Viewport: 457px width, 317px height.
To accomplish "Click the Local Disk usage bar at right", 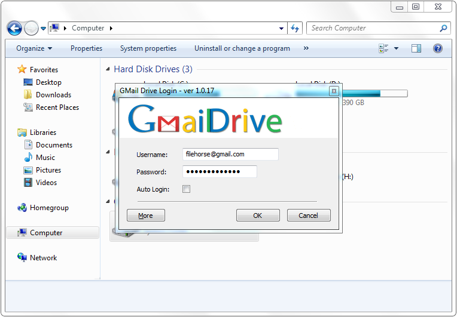I will coord(375,94).
